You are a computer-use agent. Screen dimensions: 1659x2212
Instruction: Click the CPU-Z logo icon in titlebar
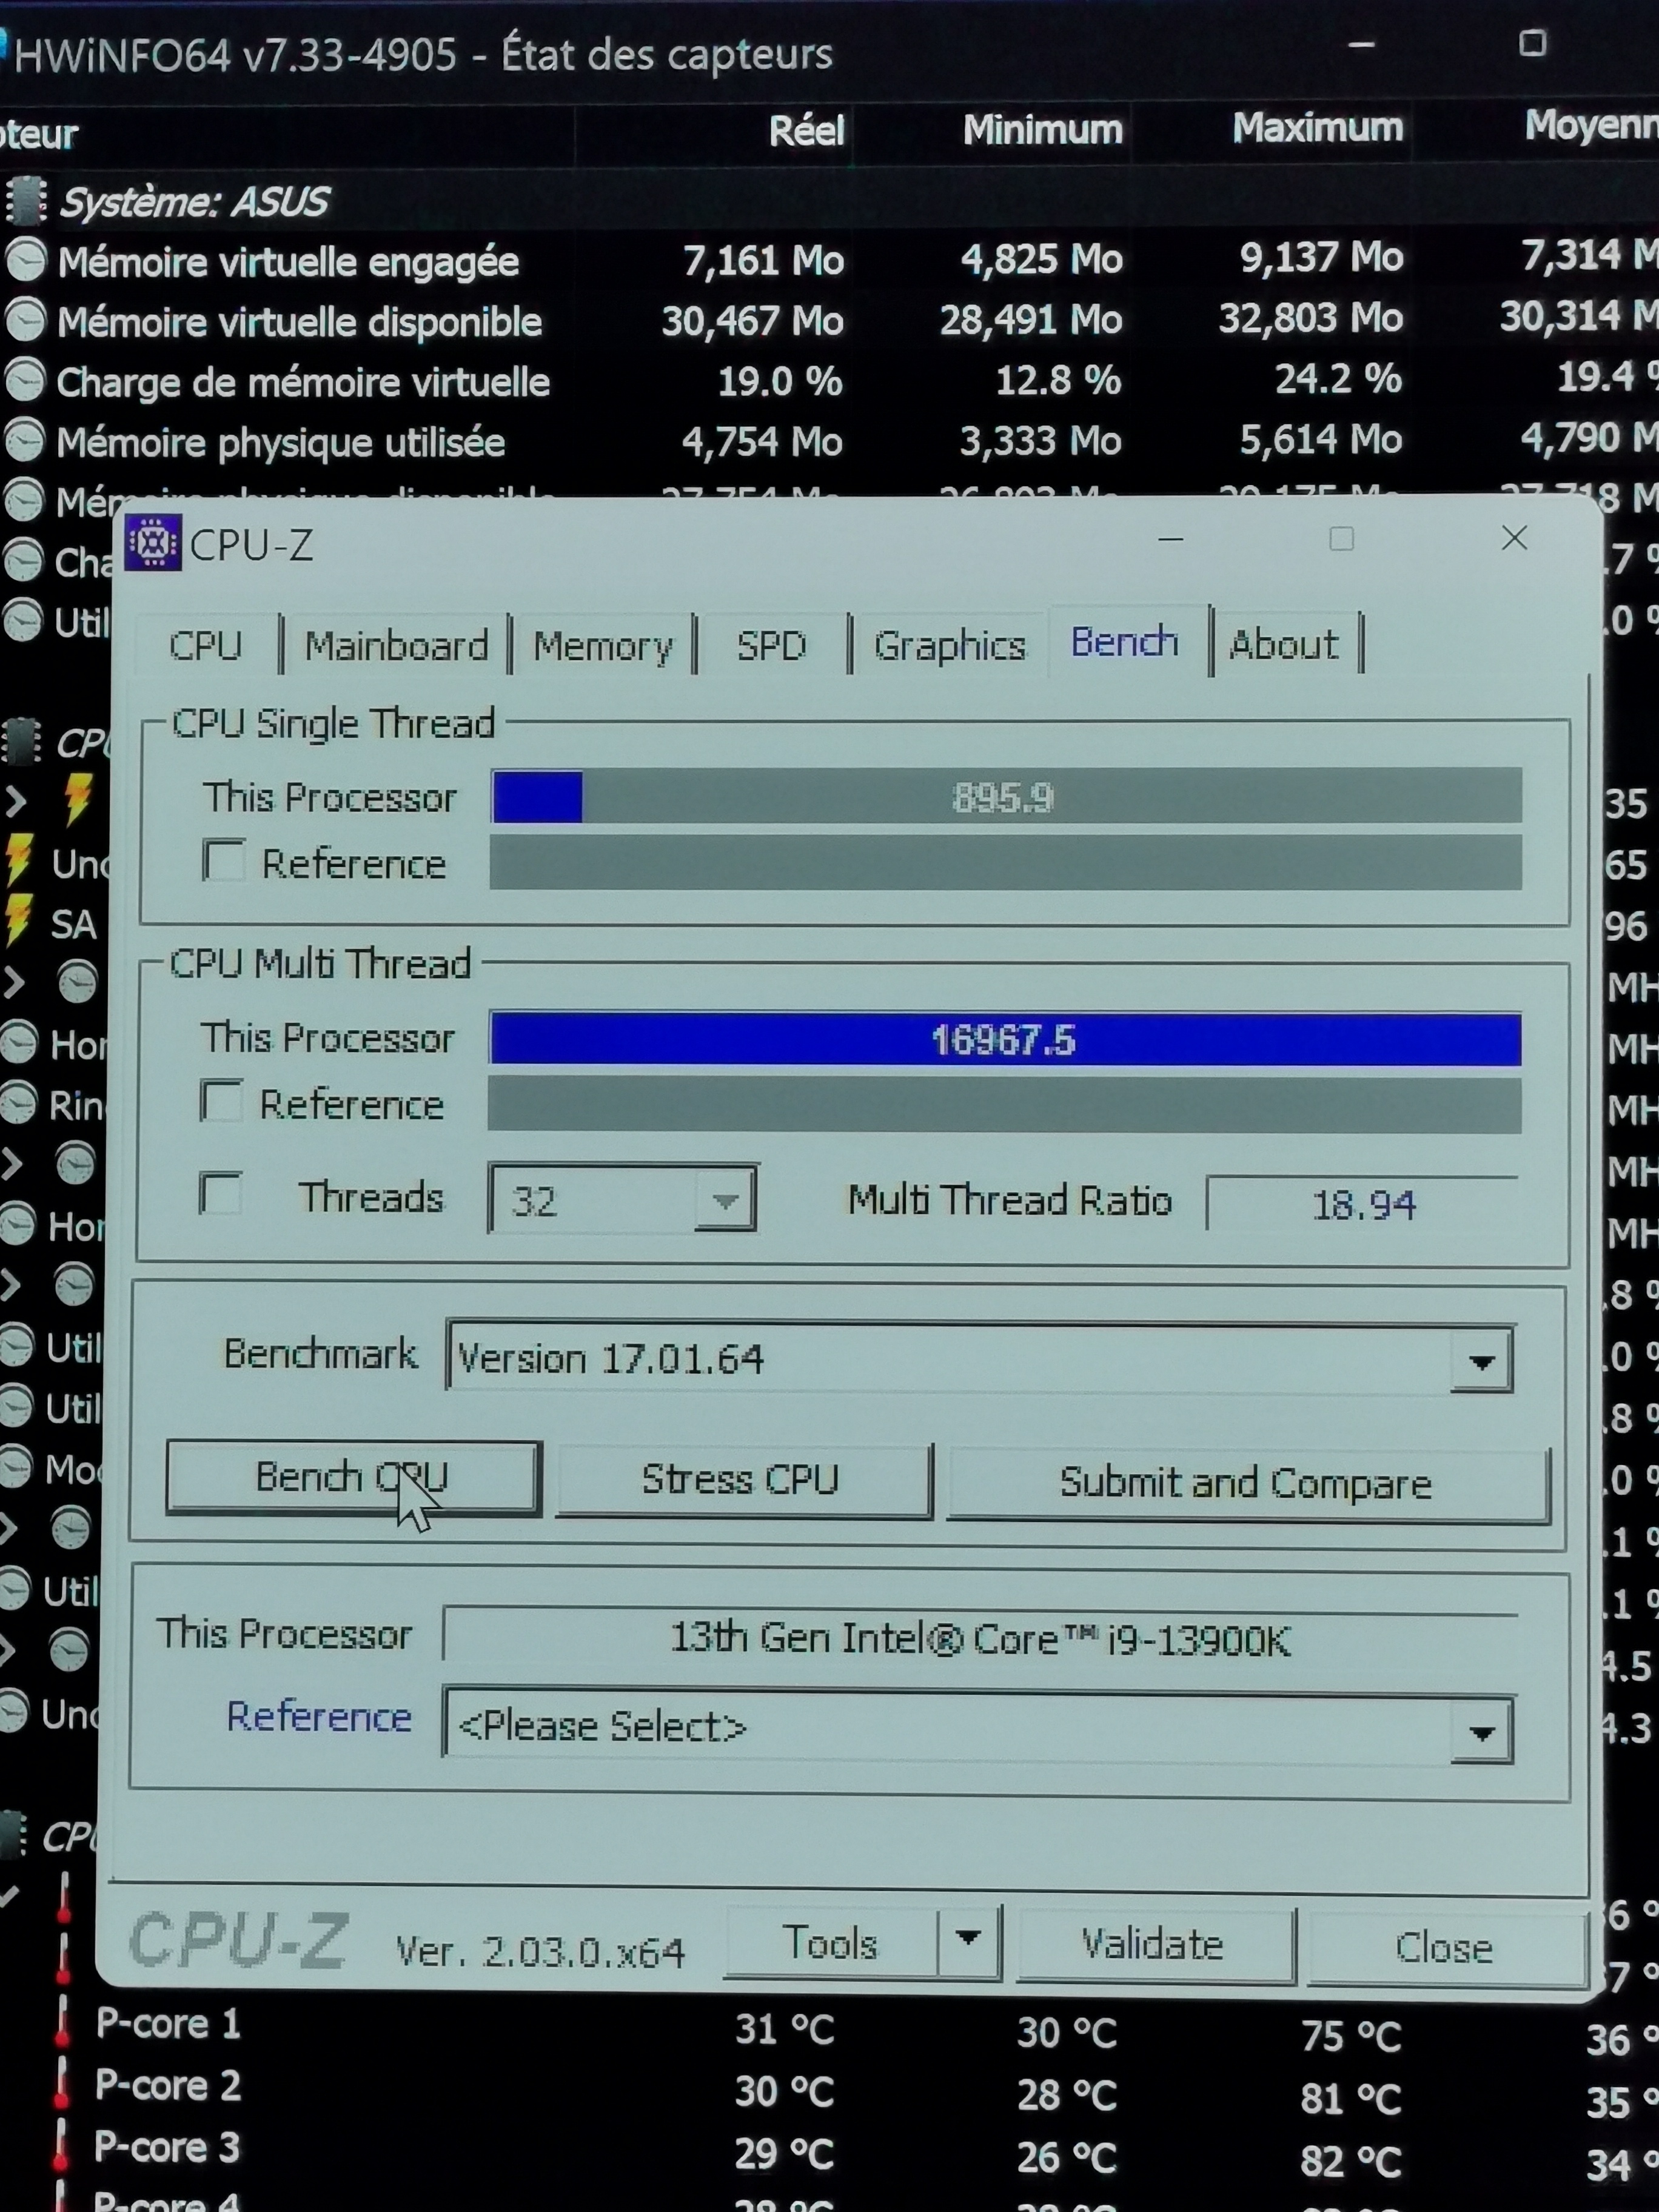(x=153, y=542)
